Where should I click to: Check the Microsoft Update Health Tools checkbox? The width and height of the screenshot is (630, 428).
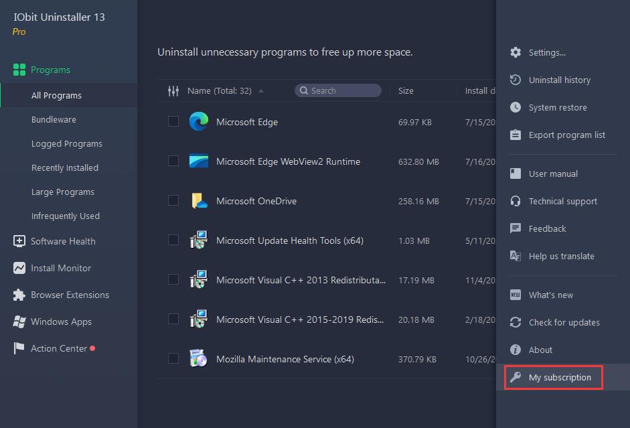173,240
